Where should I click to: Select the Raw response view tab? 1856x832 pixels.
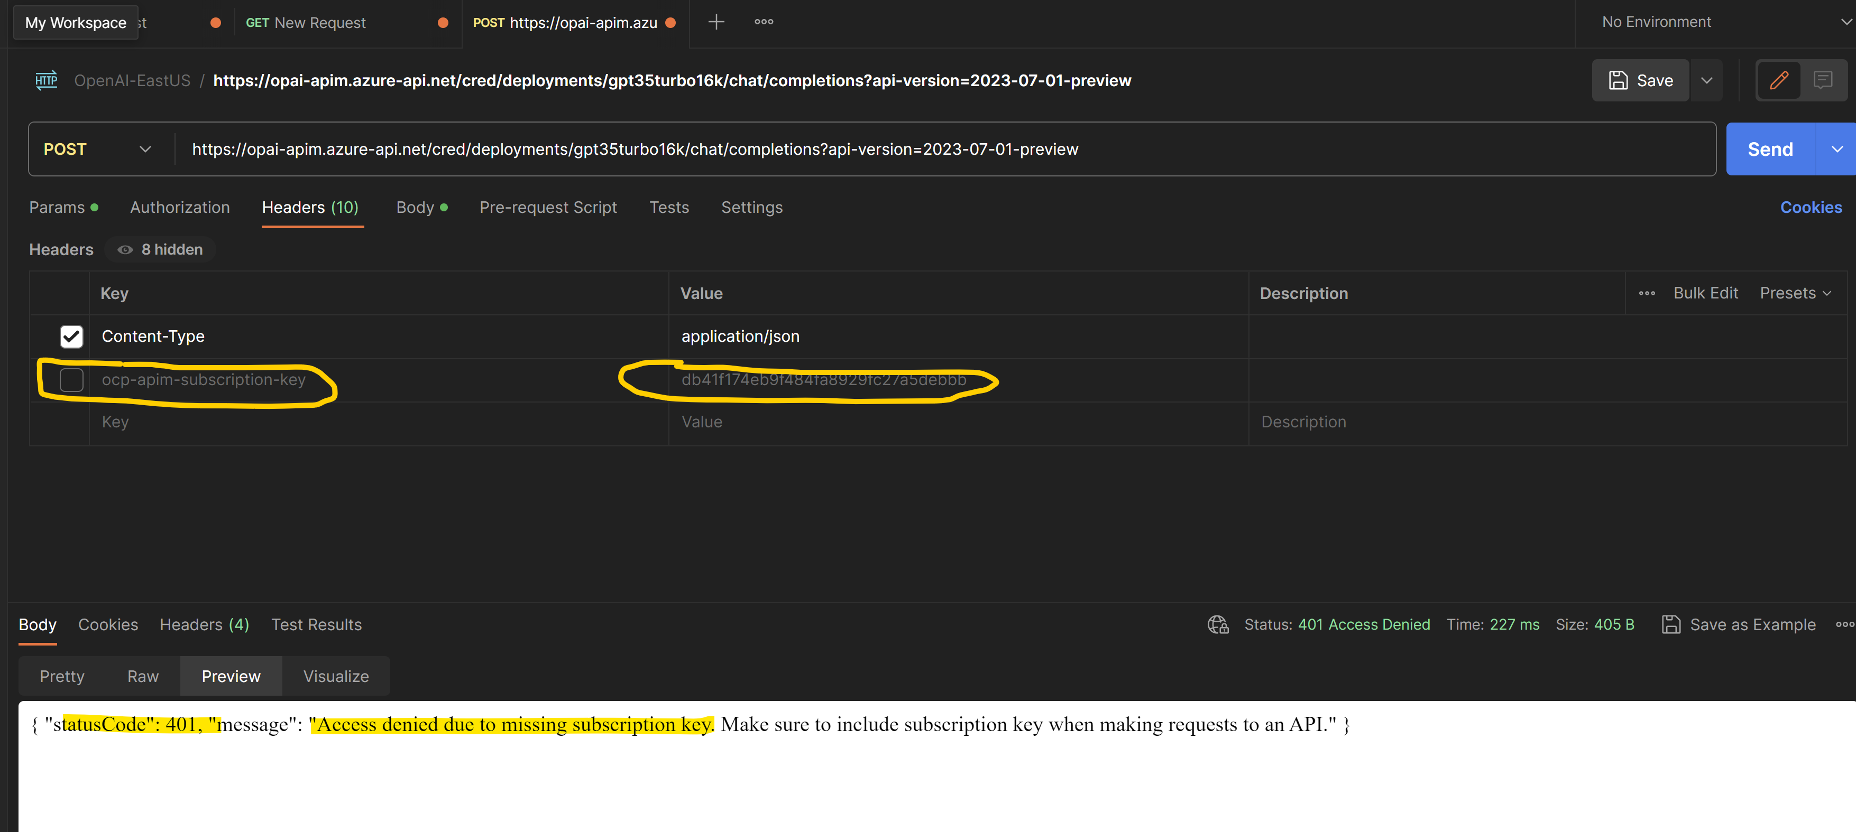(142, 676)
